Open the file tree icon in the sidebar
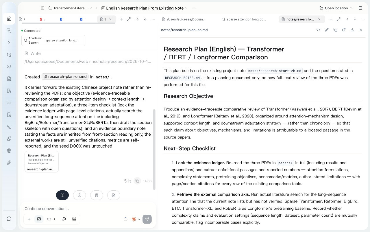Image resolution: width=370 pixels, height=232 pixels. pyautogui.click(x=9, y=55)
